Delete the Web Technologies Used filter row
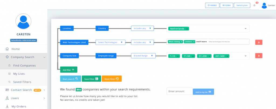This screenshot has height=109, width=276. 259,42
